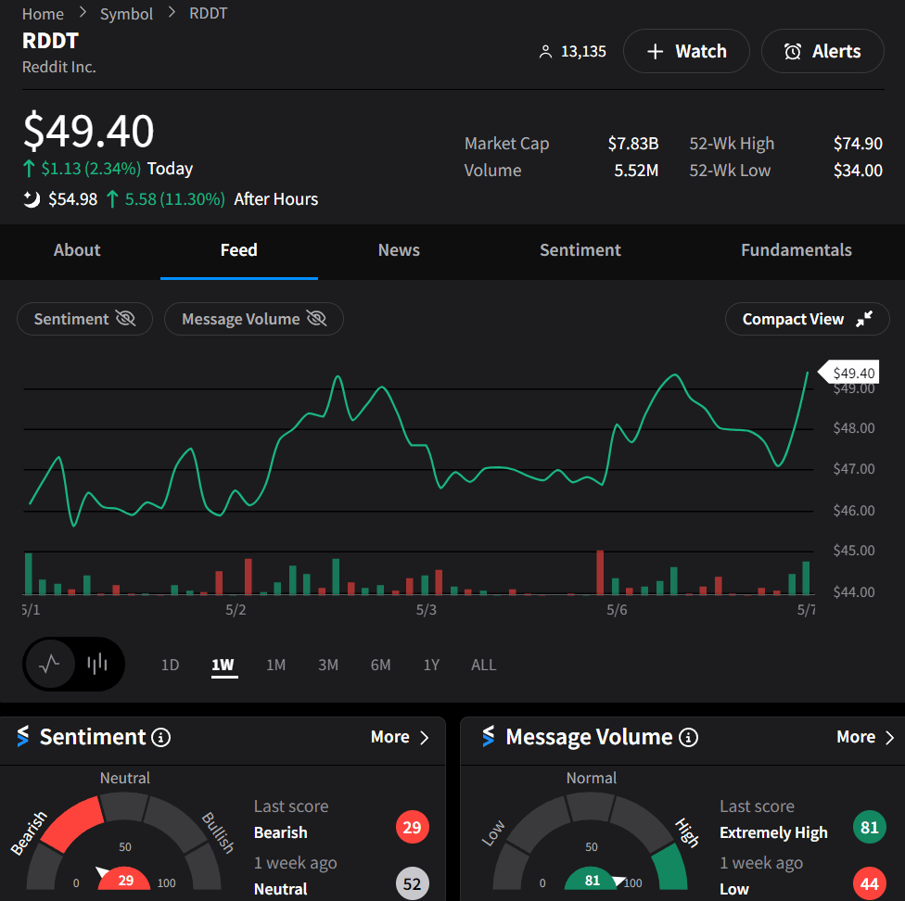Viewport: 905px width, 901px height.
Task: Set chart range to 3M
Action: click(328, 665)
